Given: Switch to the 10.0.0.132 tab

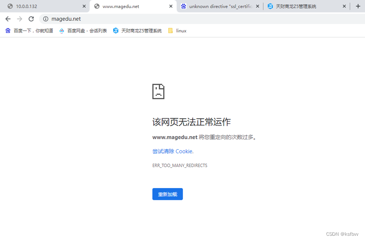Looking at the screenshot, I should (x=45, y=6).
